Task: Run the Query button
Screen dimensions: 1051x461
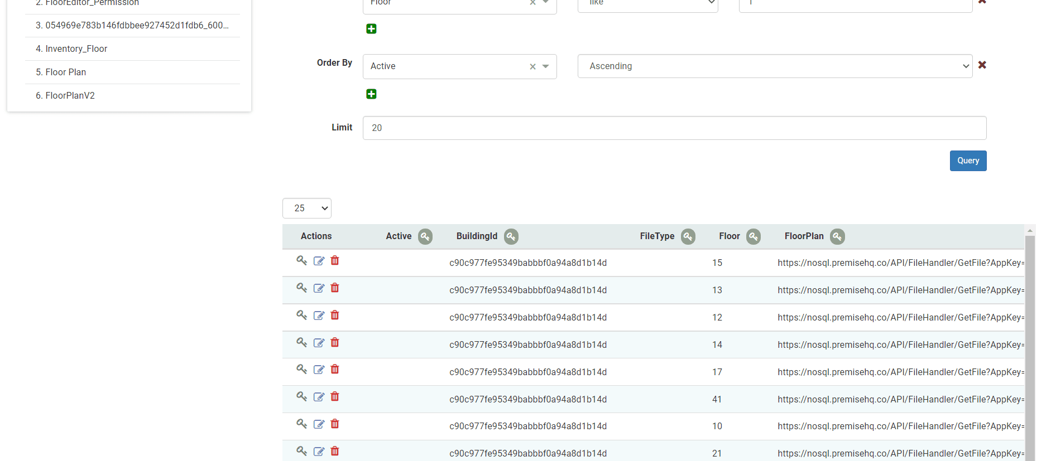Action: pos(968,161)
